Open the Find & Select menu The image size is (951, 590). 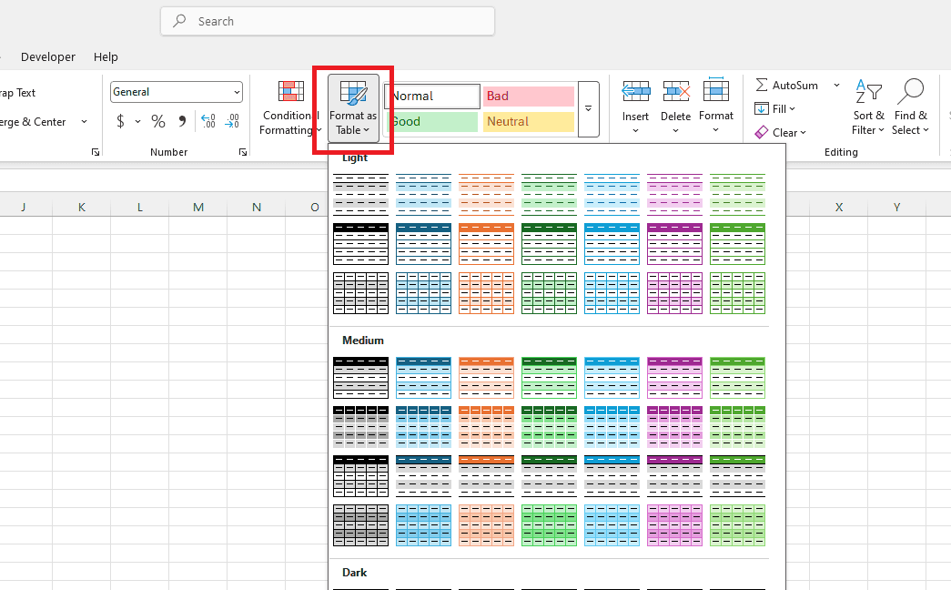tap(910, 107)
